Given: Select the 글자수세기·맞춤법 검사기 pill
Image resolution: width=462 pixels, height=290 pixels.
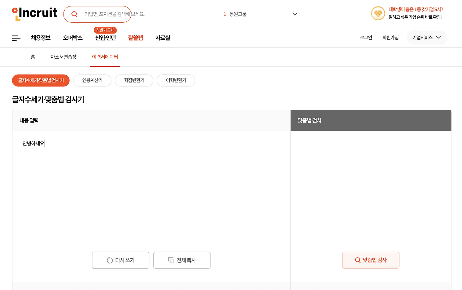Looking at the screenshot, I should [41, 80].
